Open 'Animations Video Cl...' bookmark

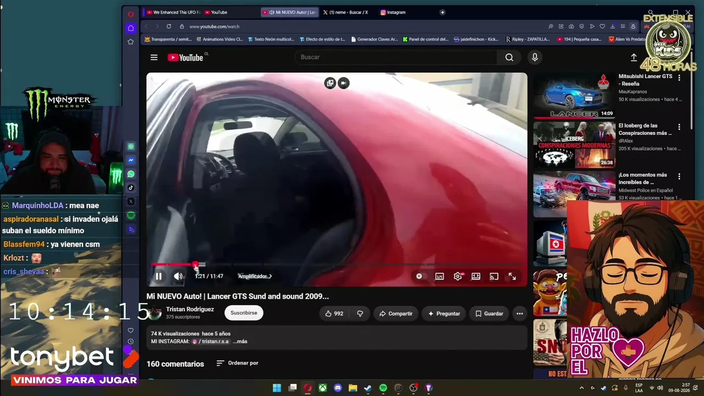tap(219, 40)
